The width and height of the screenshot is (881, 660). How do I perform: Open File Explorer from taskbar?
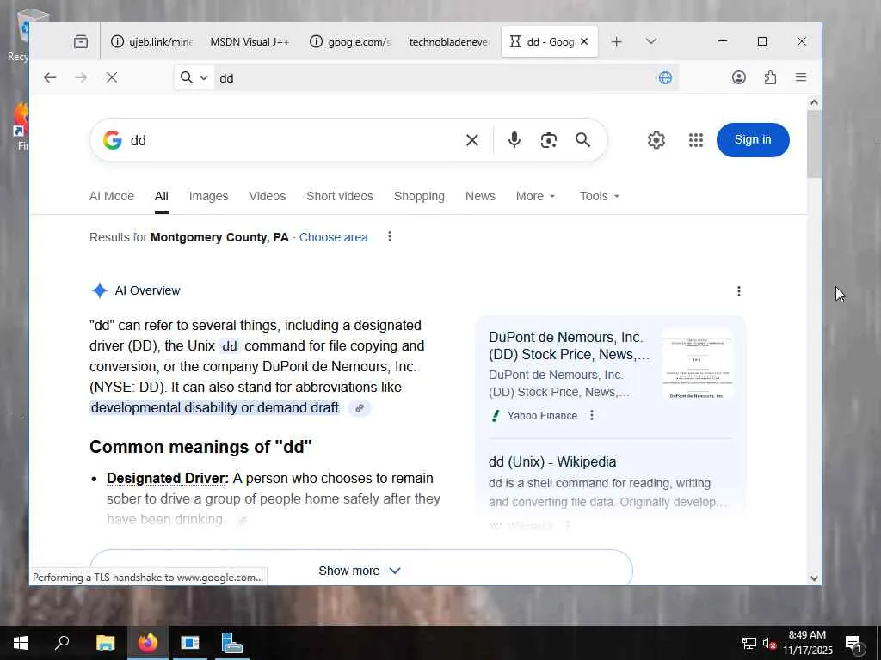click(x=105, y=643)
